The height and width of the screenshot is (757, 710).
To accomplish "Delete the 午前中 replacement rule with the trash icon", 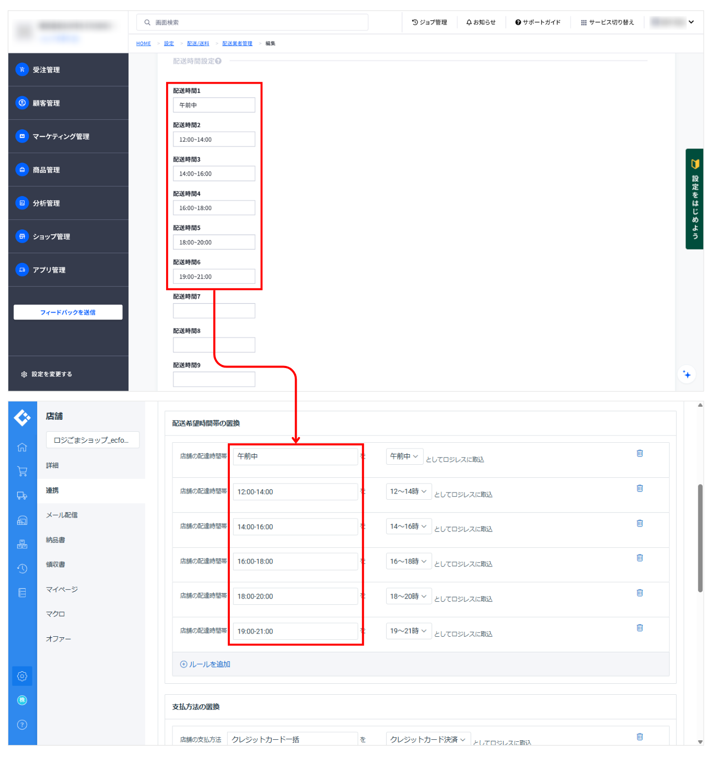I will pyautogui.click(x=639, y=453).
